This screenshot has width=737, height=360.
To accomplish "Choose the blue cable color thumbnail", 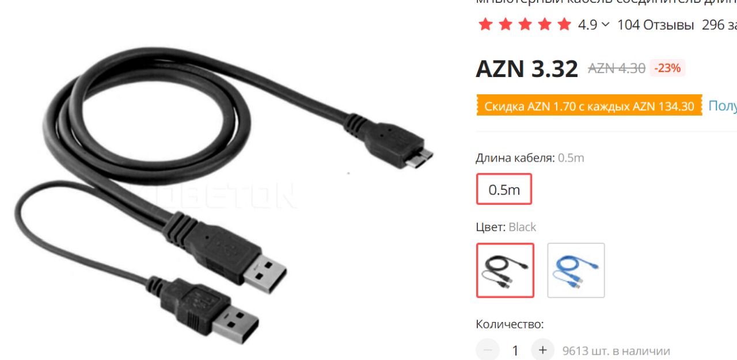I will point(576,270).
